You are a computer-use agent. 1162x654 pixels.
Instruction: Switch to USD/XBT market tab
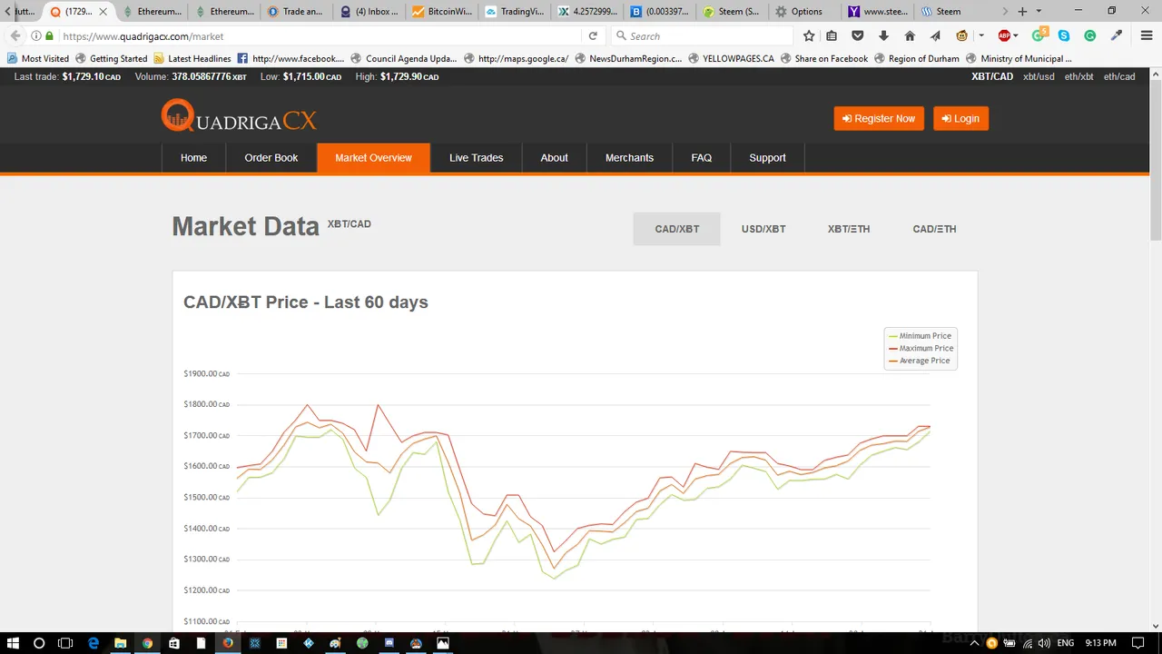click(763, 229)
